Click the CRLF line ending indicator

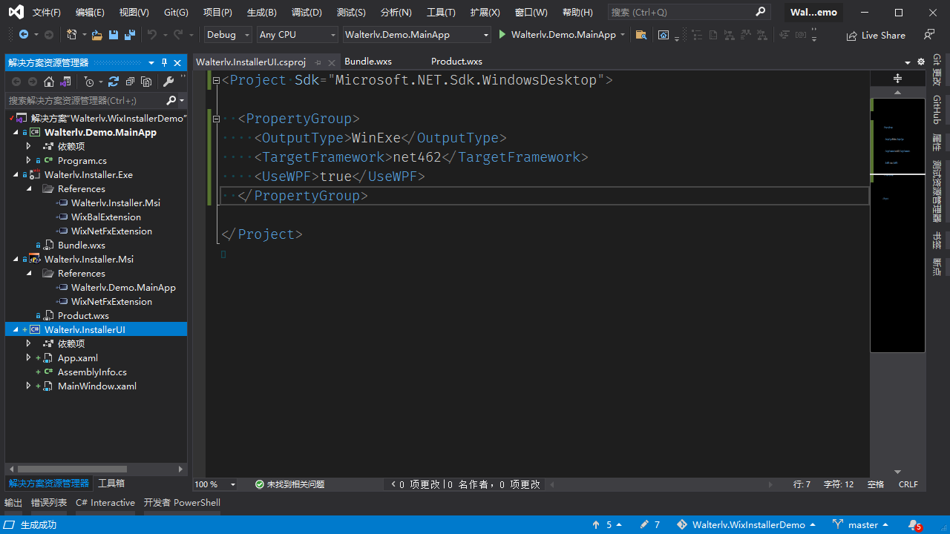click(x=908, y=484)
